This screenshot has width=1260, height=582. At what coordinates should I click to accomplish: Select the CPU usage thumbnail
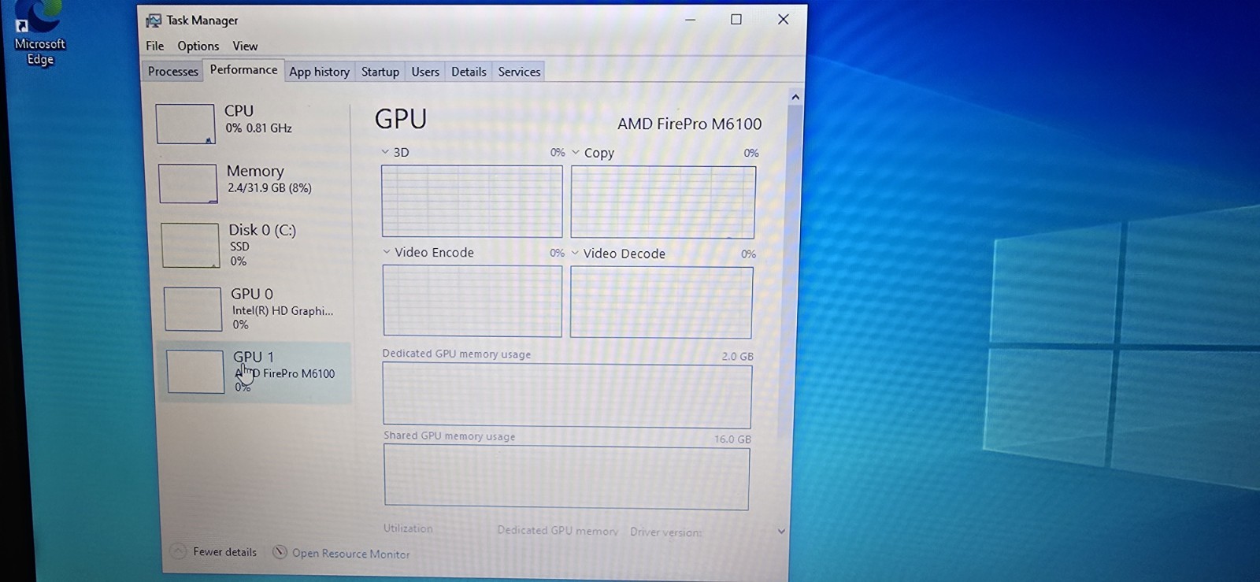185,124
